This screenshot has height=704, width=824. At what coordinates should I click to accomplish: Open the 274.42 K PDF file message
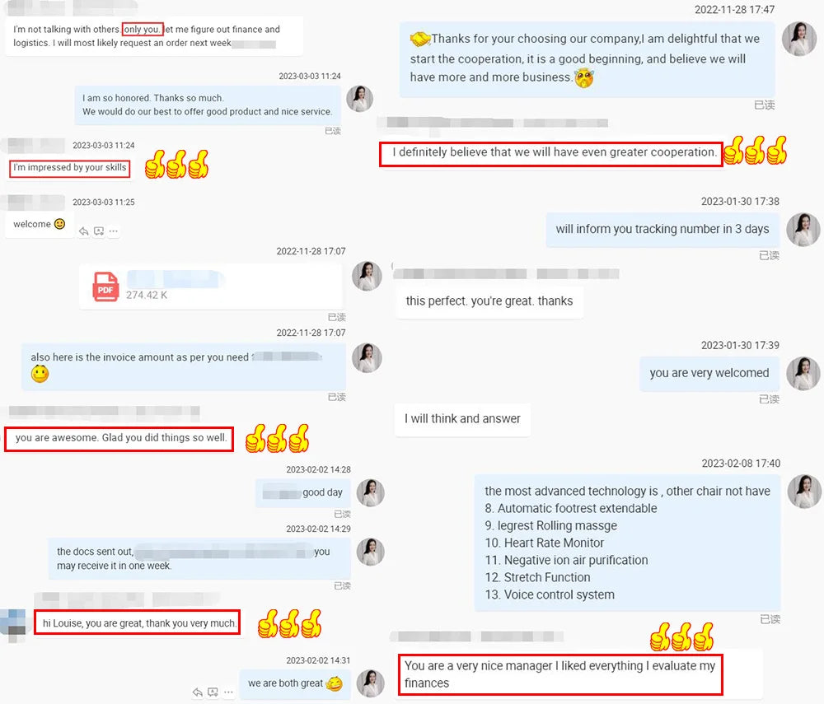(211, 287)
